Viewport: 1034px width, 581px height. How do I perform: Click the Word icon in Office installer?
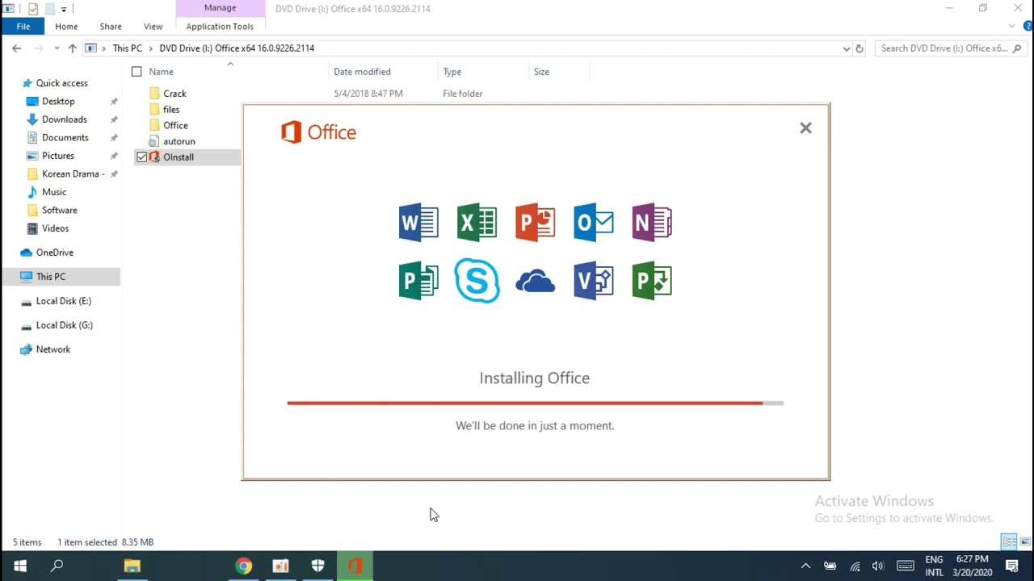(x=418, y=223)
